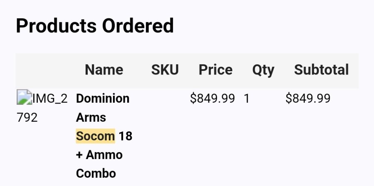Click the gray table header bar
374x186 pixels.
click(187, 71)
